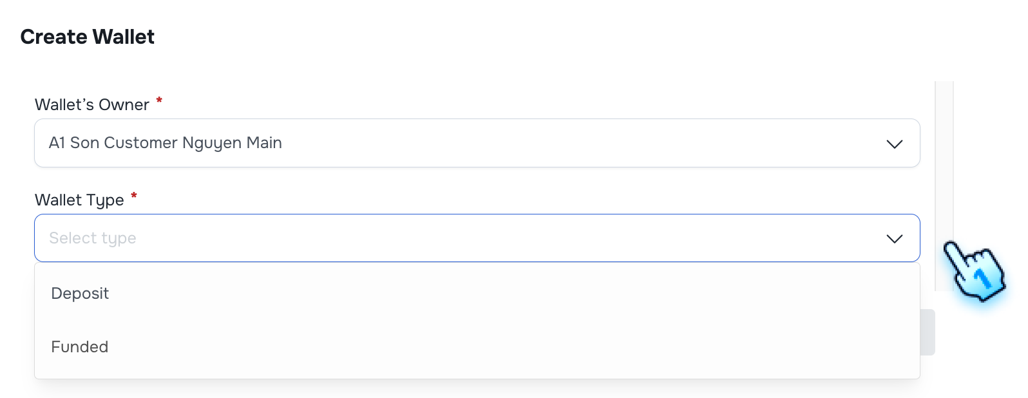Click the red asterisk beside Wallet's Owner
The width and height of the screenshot is (1028, 398).
158,101
